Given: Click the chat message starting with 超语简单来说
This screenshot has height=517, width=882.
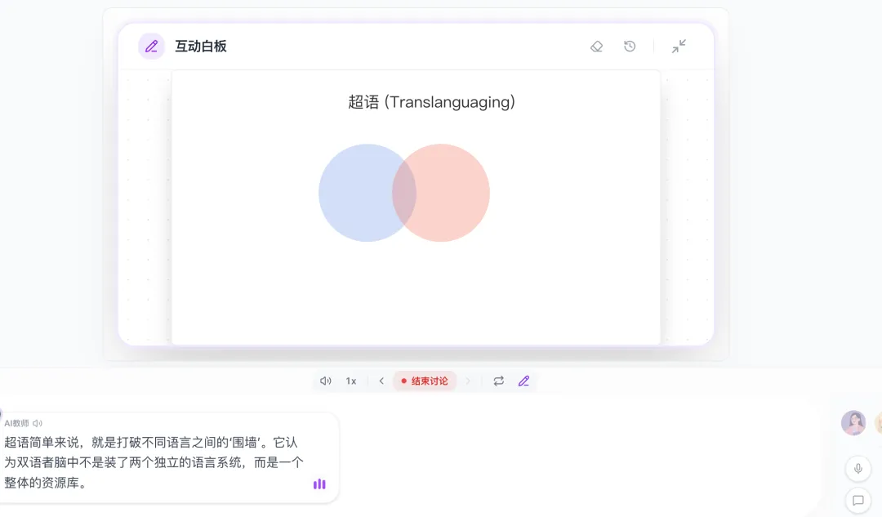Looking at the screenshot, I should [x=154, y=462].
